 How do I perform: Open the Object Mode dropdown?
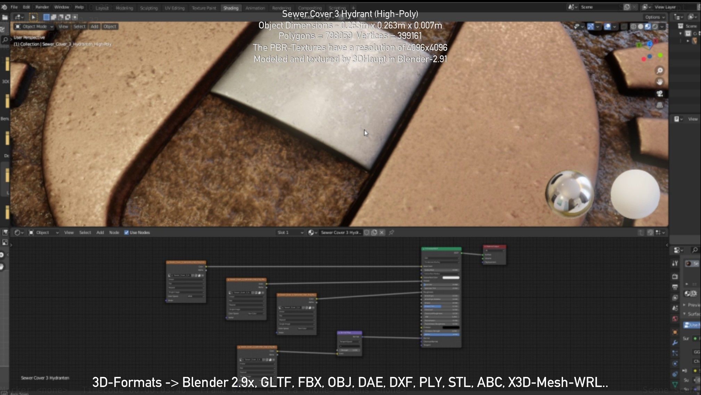pyautogui.click(x=34, y=26)
